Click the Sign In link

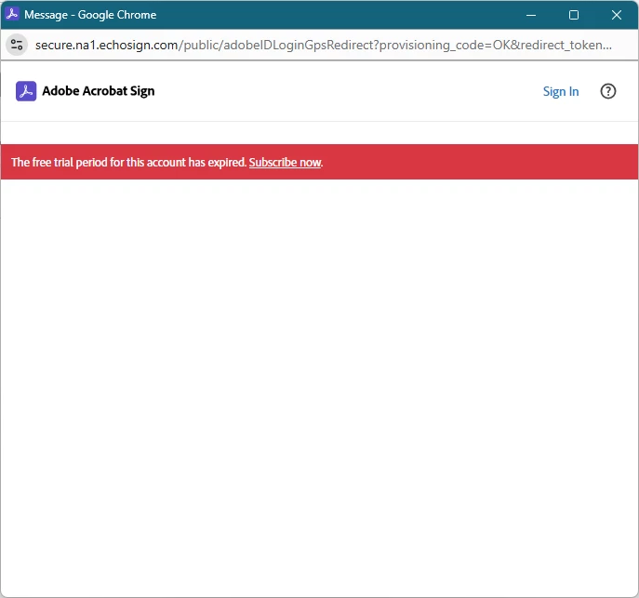560,92
